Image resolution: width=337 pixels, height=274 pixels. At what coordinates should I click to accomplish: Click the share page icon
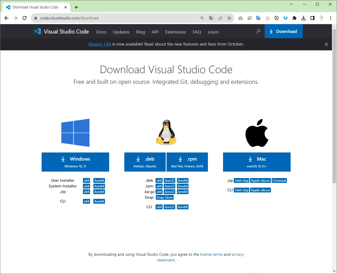pyautogui.click(x=220, y=18)
